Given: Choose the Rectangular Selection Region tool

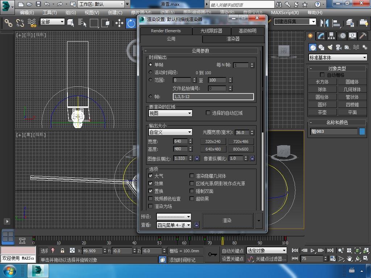Looking at the screenshot, I should (94, 23).
